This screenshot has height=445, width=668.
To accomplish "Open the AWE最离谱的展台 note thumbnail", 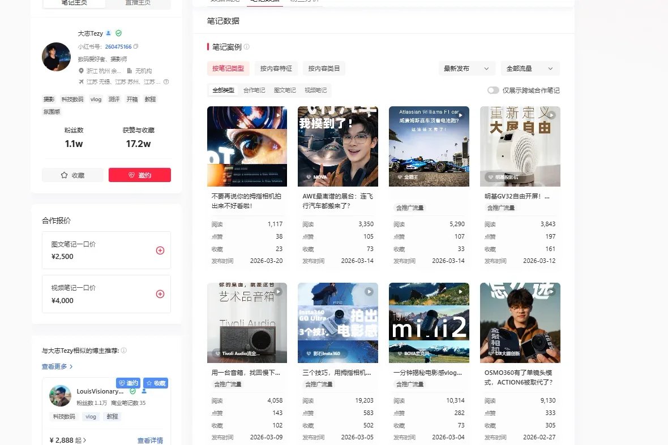I will click(x=338, y=146).
